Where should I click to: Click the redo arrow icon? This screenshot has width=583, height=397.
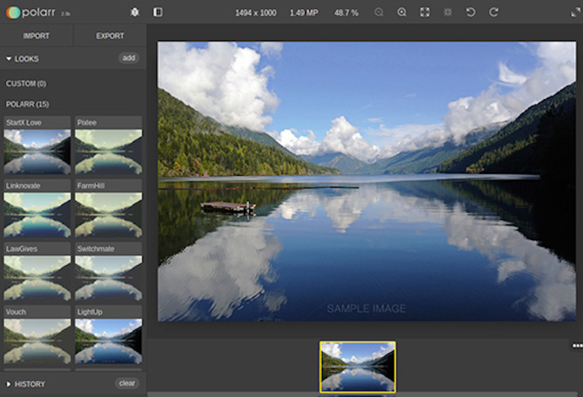494,12
